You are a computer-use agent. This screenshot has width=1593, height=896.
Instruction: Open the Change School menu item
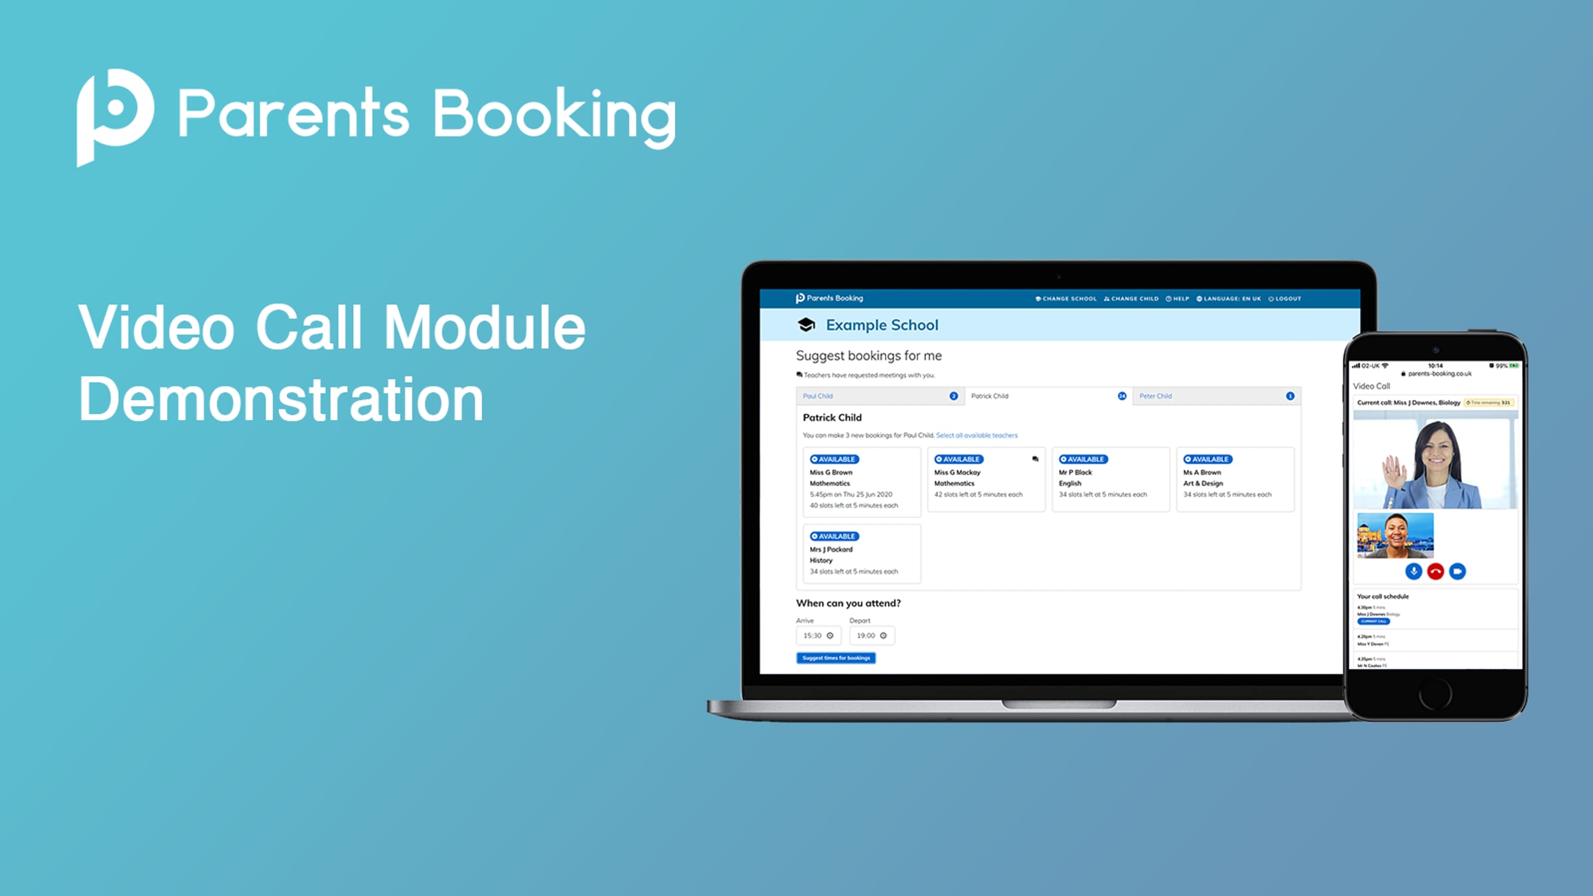pyautogui.click(x=1066, y=299)
